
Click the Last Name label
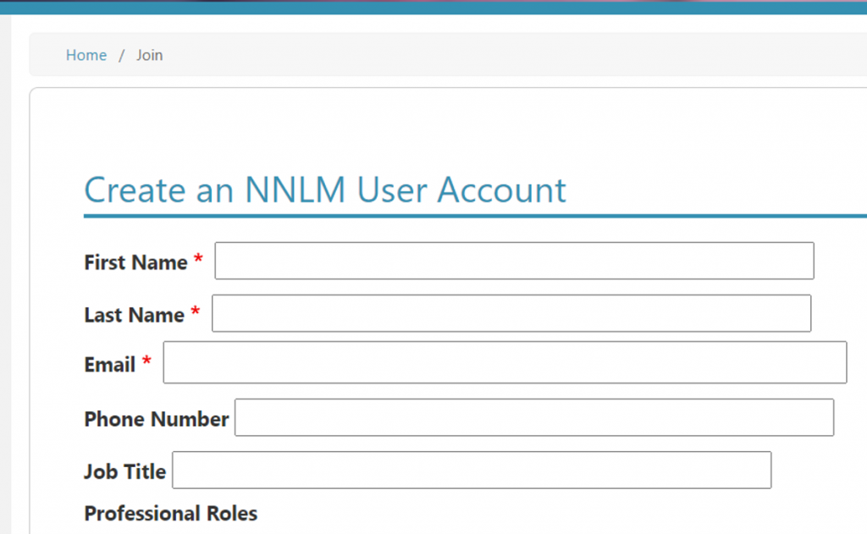[x=135, y=315]
